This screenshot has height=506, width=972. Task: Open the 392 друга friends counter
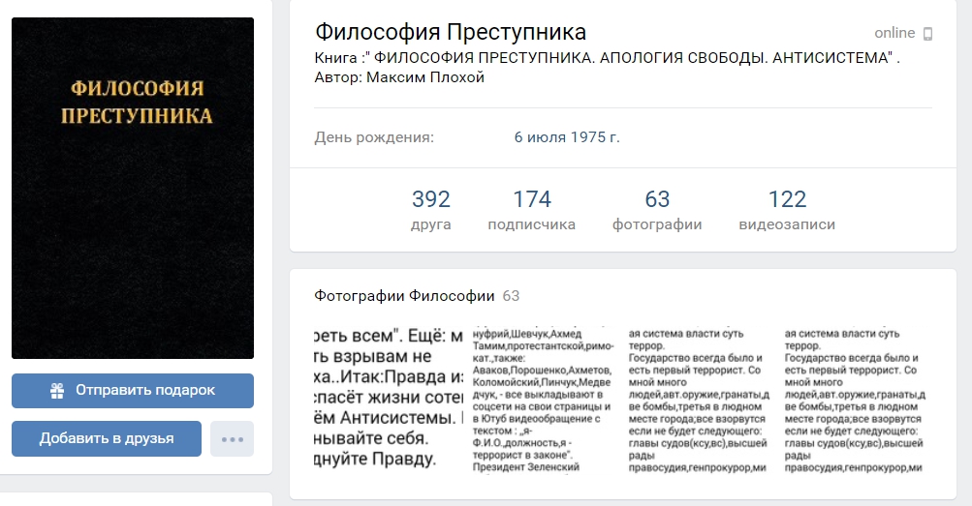point(431,210)
